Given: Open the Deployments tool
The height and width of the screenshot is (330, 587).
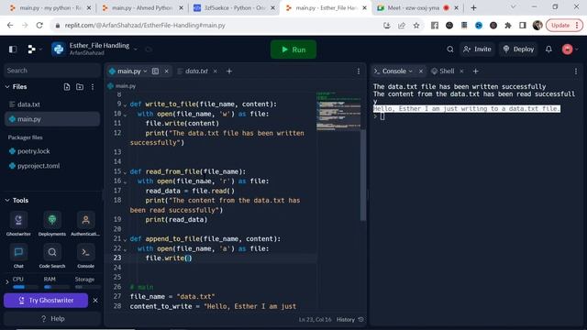Looking at the screenshot, I should click(x=52, y=224).
